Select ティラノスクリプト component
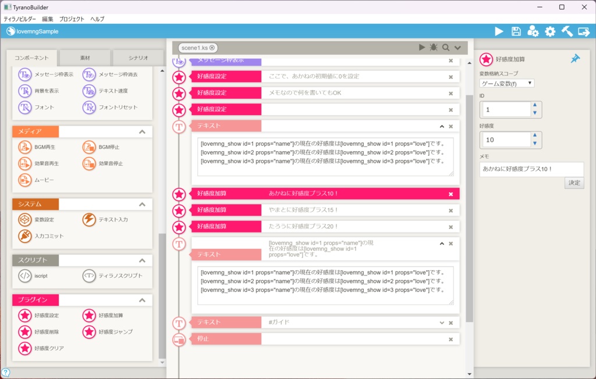 [x=112, y=276]
